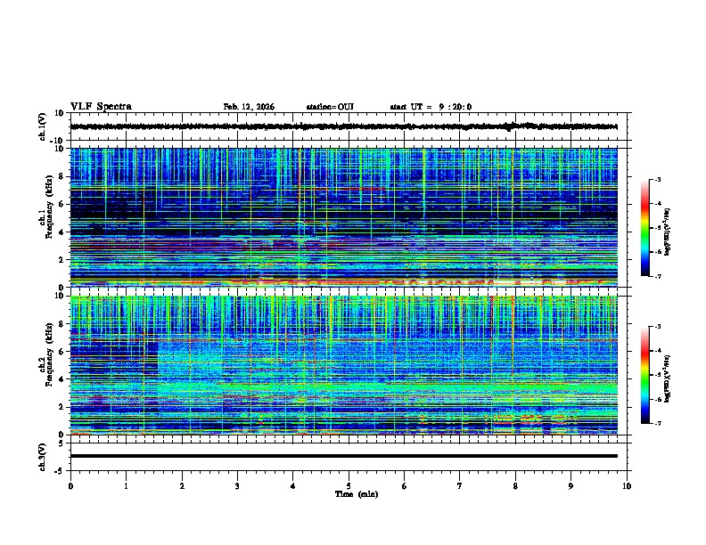Click the "station=OUI" header label
Image resolution: width=706 pixels, height=545 pixels.
(x=330, y=107)
